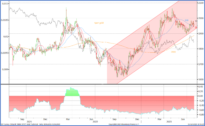Click the red '20' moving average label

click(196, 27)
